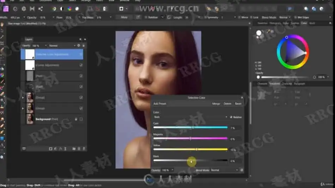Select the View hand tool

(x=2, y=25)
